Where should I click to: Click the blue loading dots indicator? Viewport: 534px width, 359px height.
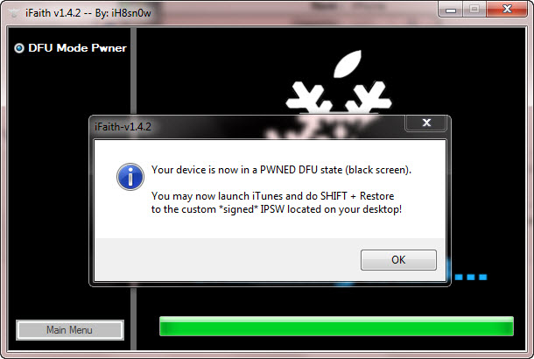471,278
